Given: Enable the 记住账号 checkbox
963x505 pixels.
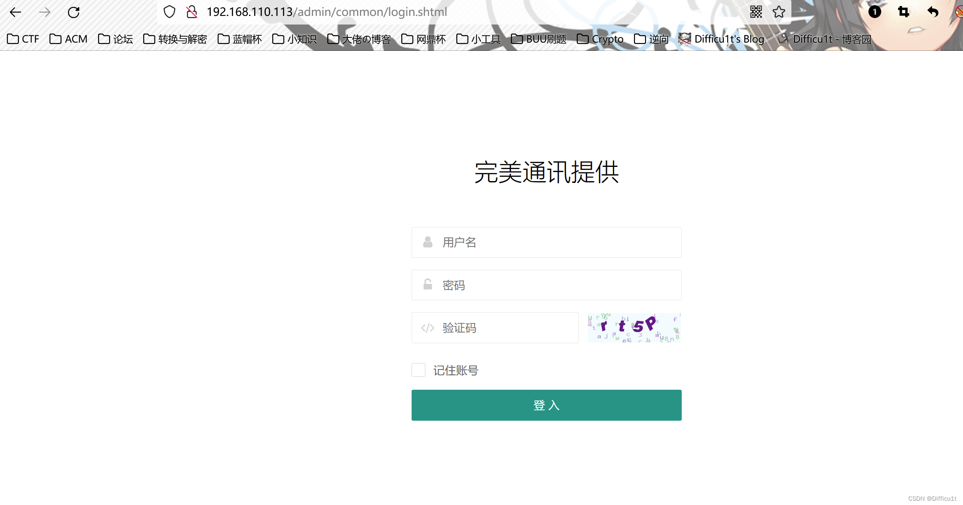Looking at the screenshot, I should tap(418, 370).
